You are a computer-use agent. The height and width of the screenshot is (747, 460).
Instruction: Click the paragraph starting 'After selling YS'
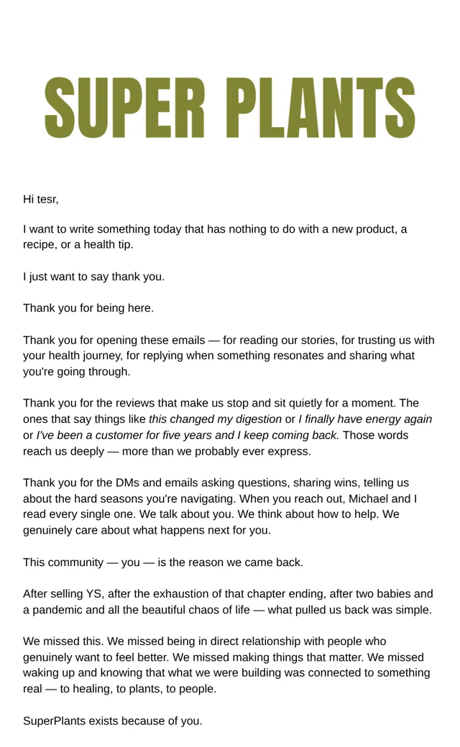[228, 602]
